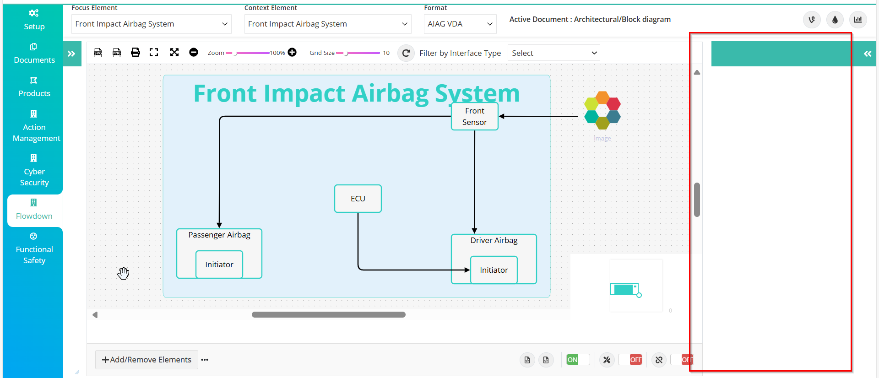The height and width of the screenshot is (378, 879).
Task: Print the block diagram
Action: [136, 52]
